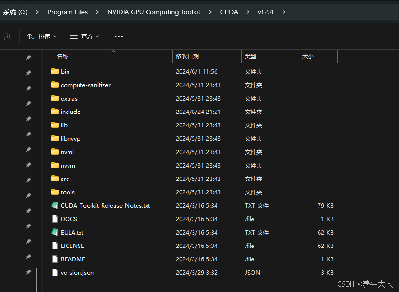Sort by 类型 column header
The image size is (399, 292).
pos(251,56)
